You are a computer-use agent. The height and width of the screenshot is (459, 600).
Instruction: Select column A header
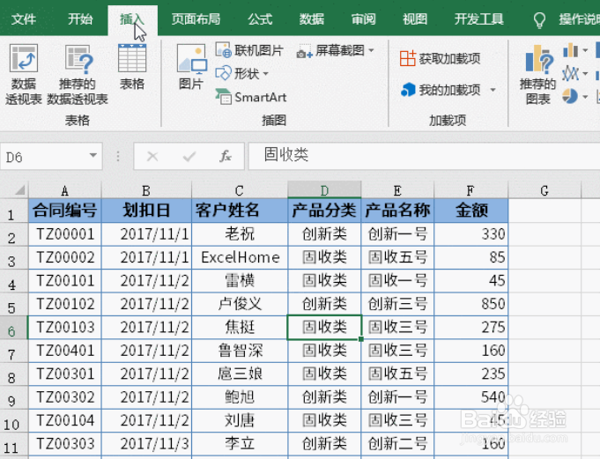tap(64, 190)
